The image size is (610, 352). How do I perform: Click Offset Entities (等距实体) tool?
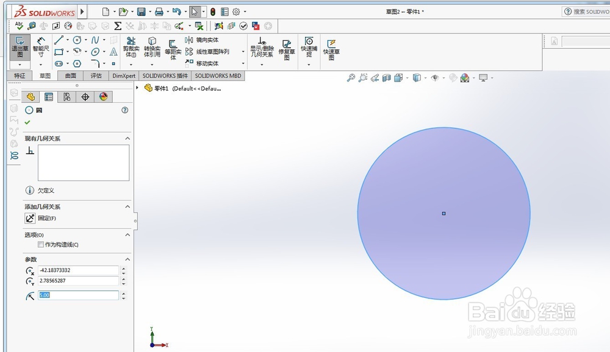coord(173,49)
